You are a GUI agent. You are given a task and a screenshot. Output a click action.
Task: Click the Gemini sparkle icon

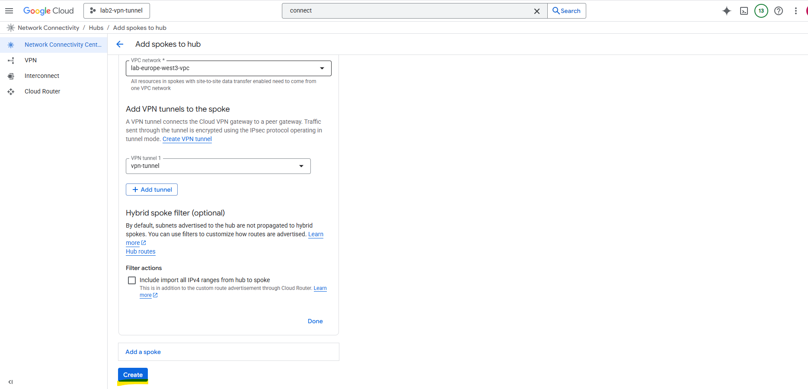[727, 11]
